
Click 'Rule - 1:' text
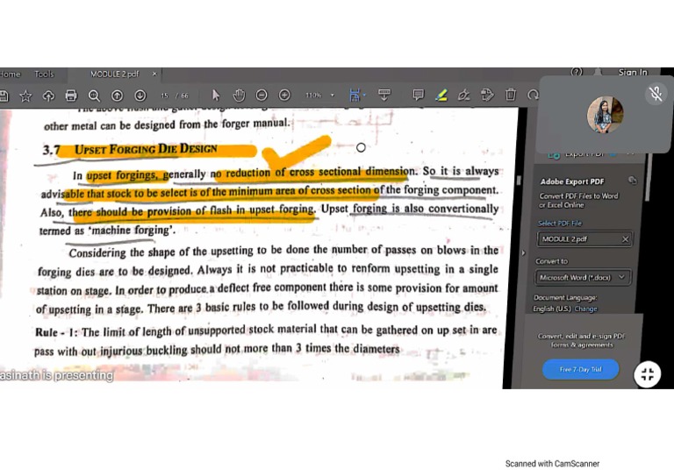[x=56, y=332]
